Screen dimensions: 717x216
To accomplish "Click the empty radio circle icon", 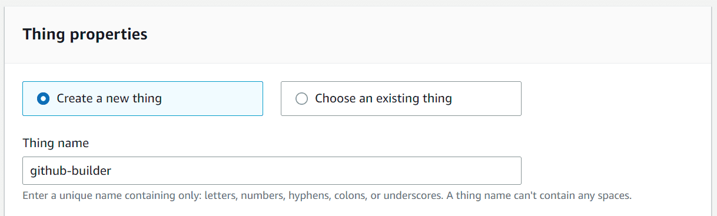I will (x=301, y=99).
